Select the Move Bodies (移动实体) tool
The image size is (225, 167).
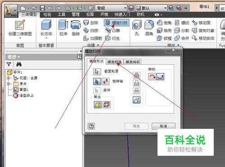(x=203, y=38)
